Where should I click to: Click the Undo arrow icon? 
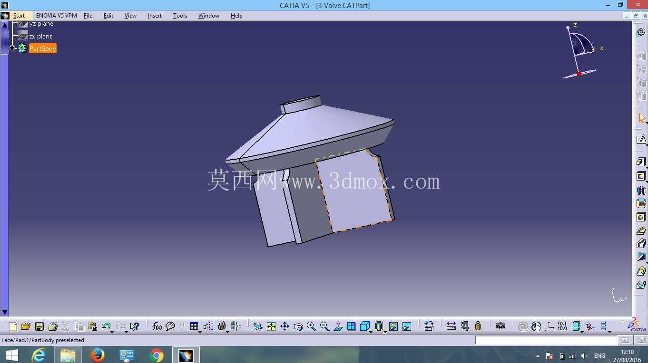[x=106, y=326]
